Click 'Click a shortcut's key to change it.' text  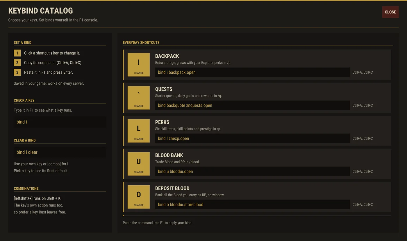[x=52, y=53]
